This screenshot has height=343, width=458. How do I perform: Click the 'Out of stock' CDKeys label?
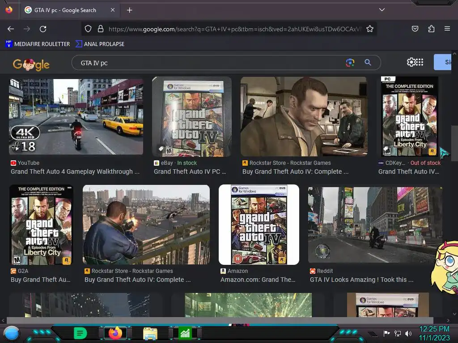click(x=425, y=163)
